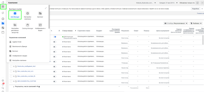Open Изображения и видео quick link tile
Screen dimensions: 204x92
pos(40,27)
